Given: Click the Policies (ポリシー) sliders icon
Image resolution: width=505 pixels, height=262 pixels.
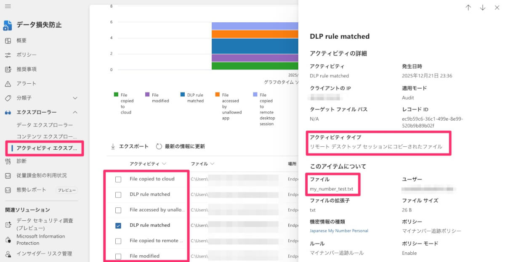Looking at the screenshot, I should tap(8, 55).
